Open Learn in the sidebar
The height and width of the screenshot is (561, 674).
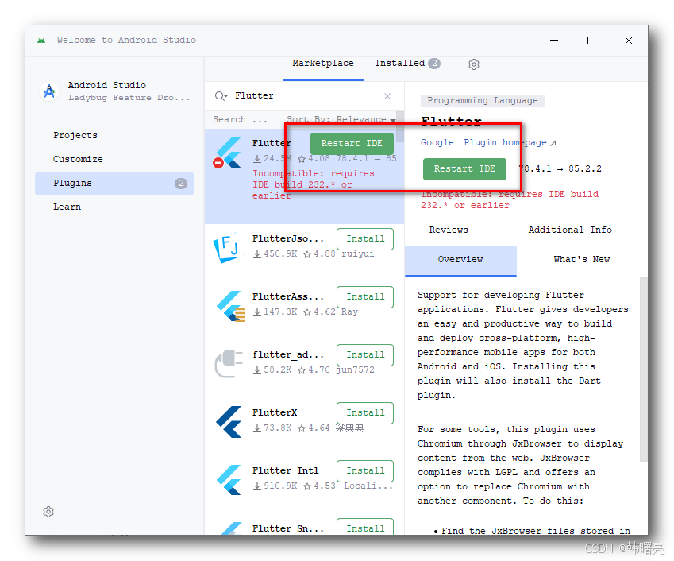(x=67, y=207)
